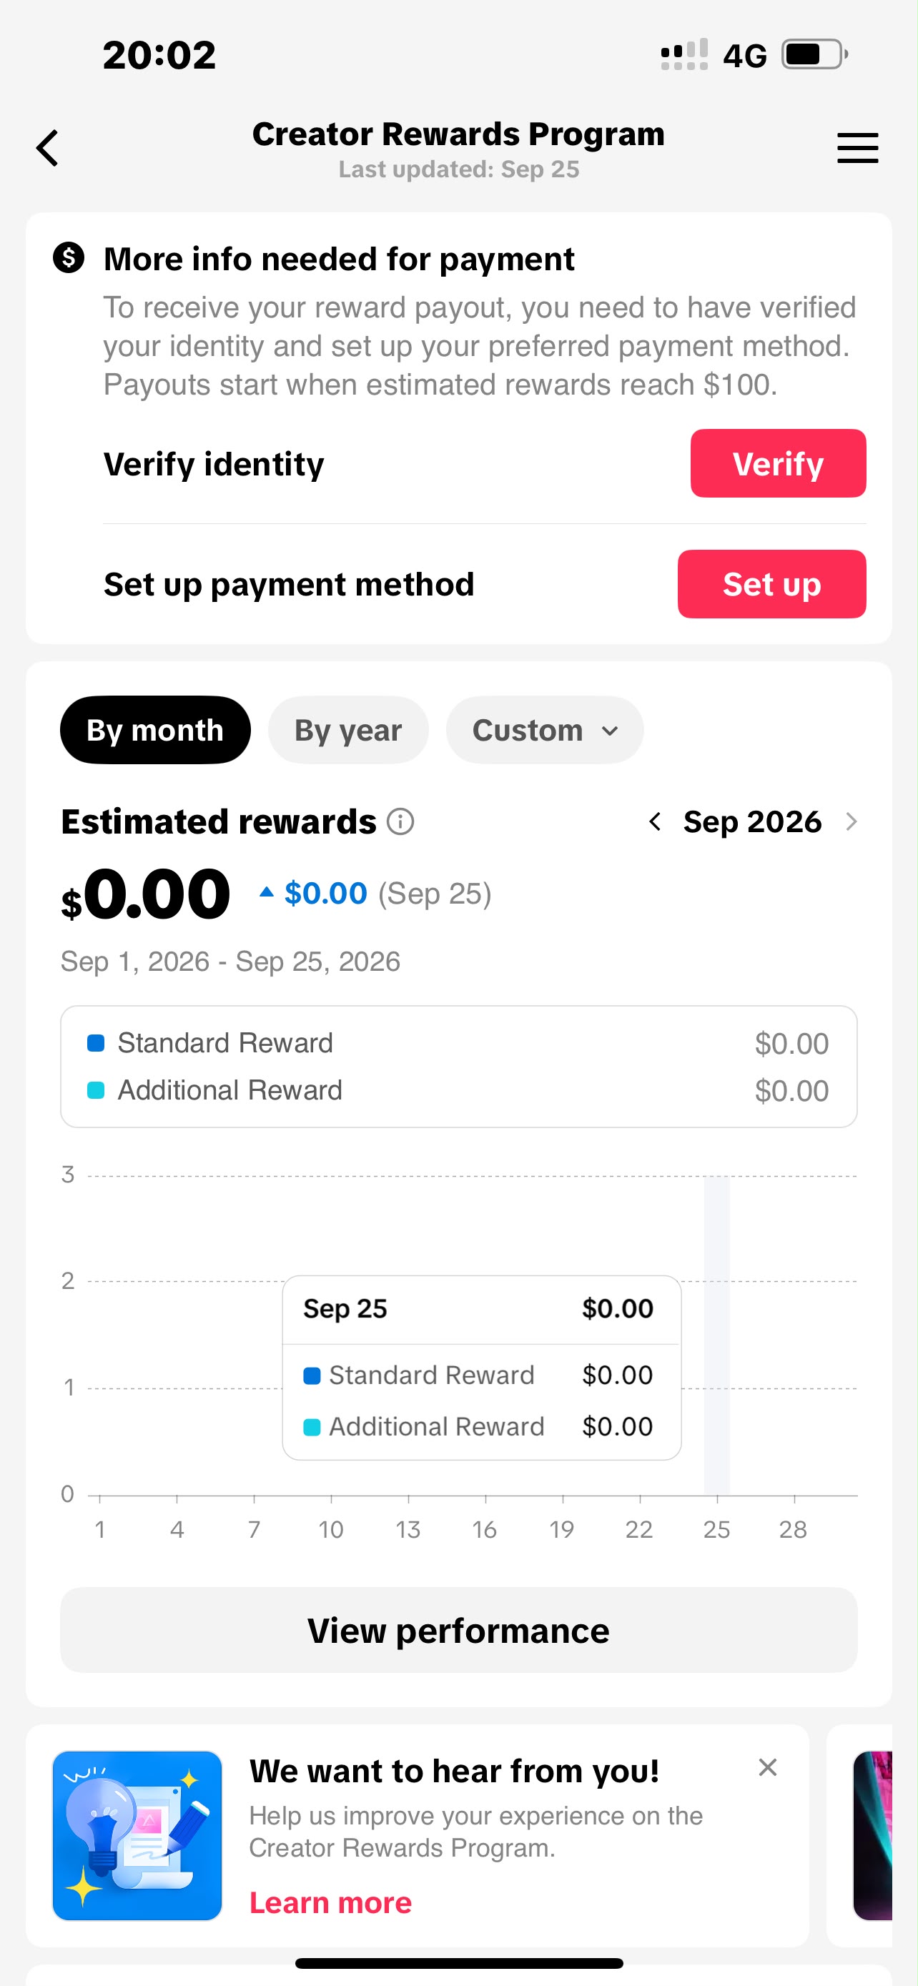This screenshot has width=918, height=1986.
Task: Tap the partially visible card thumbnail on right
Action: point(872,1835)
